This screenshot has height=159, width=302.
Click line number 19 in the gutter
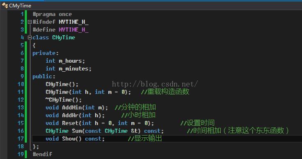(x=21, y=154)
